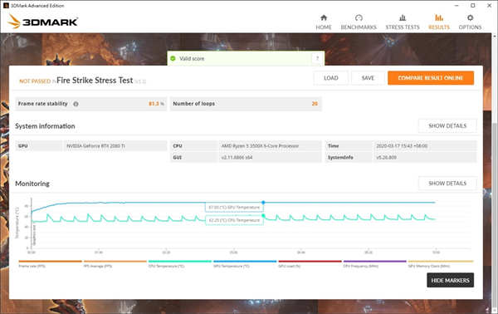Go to the Home tab

(324, 22)
